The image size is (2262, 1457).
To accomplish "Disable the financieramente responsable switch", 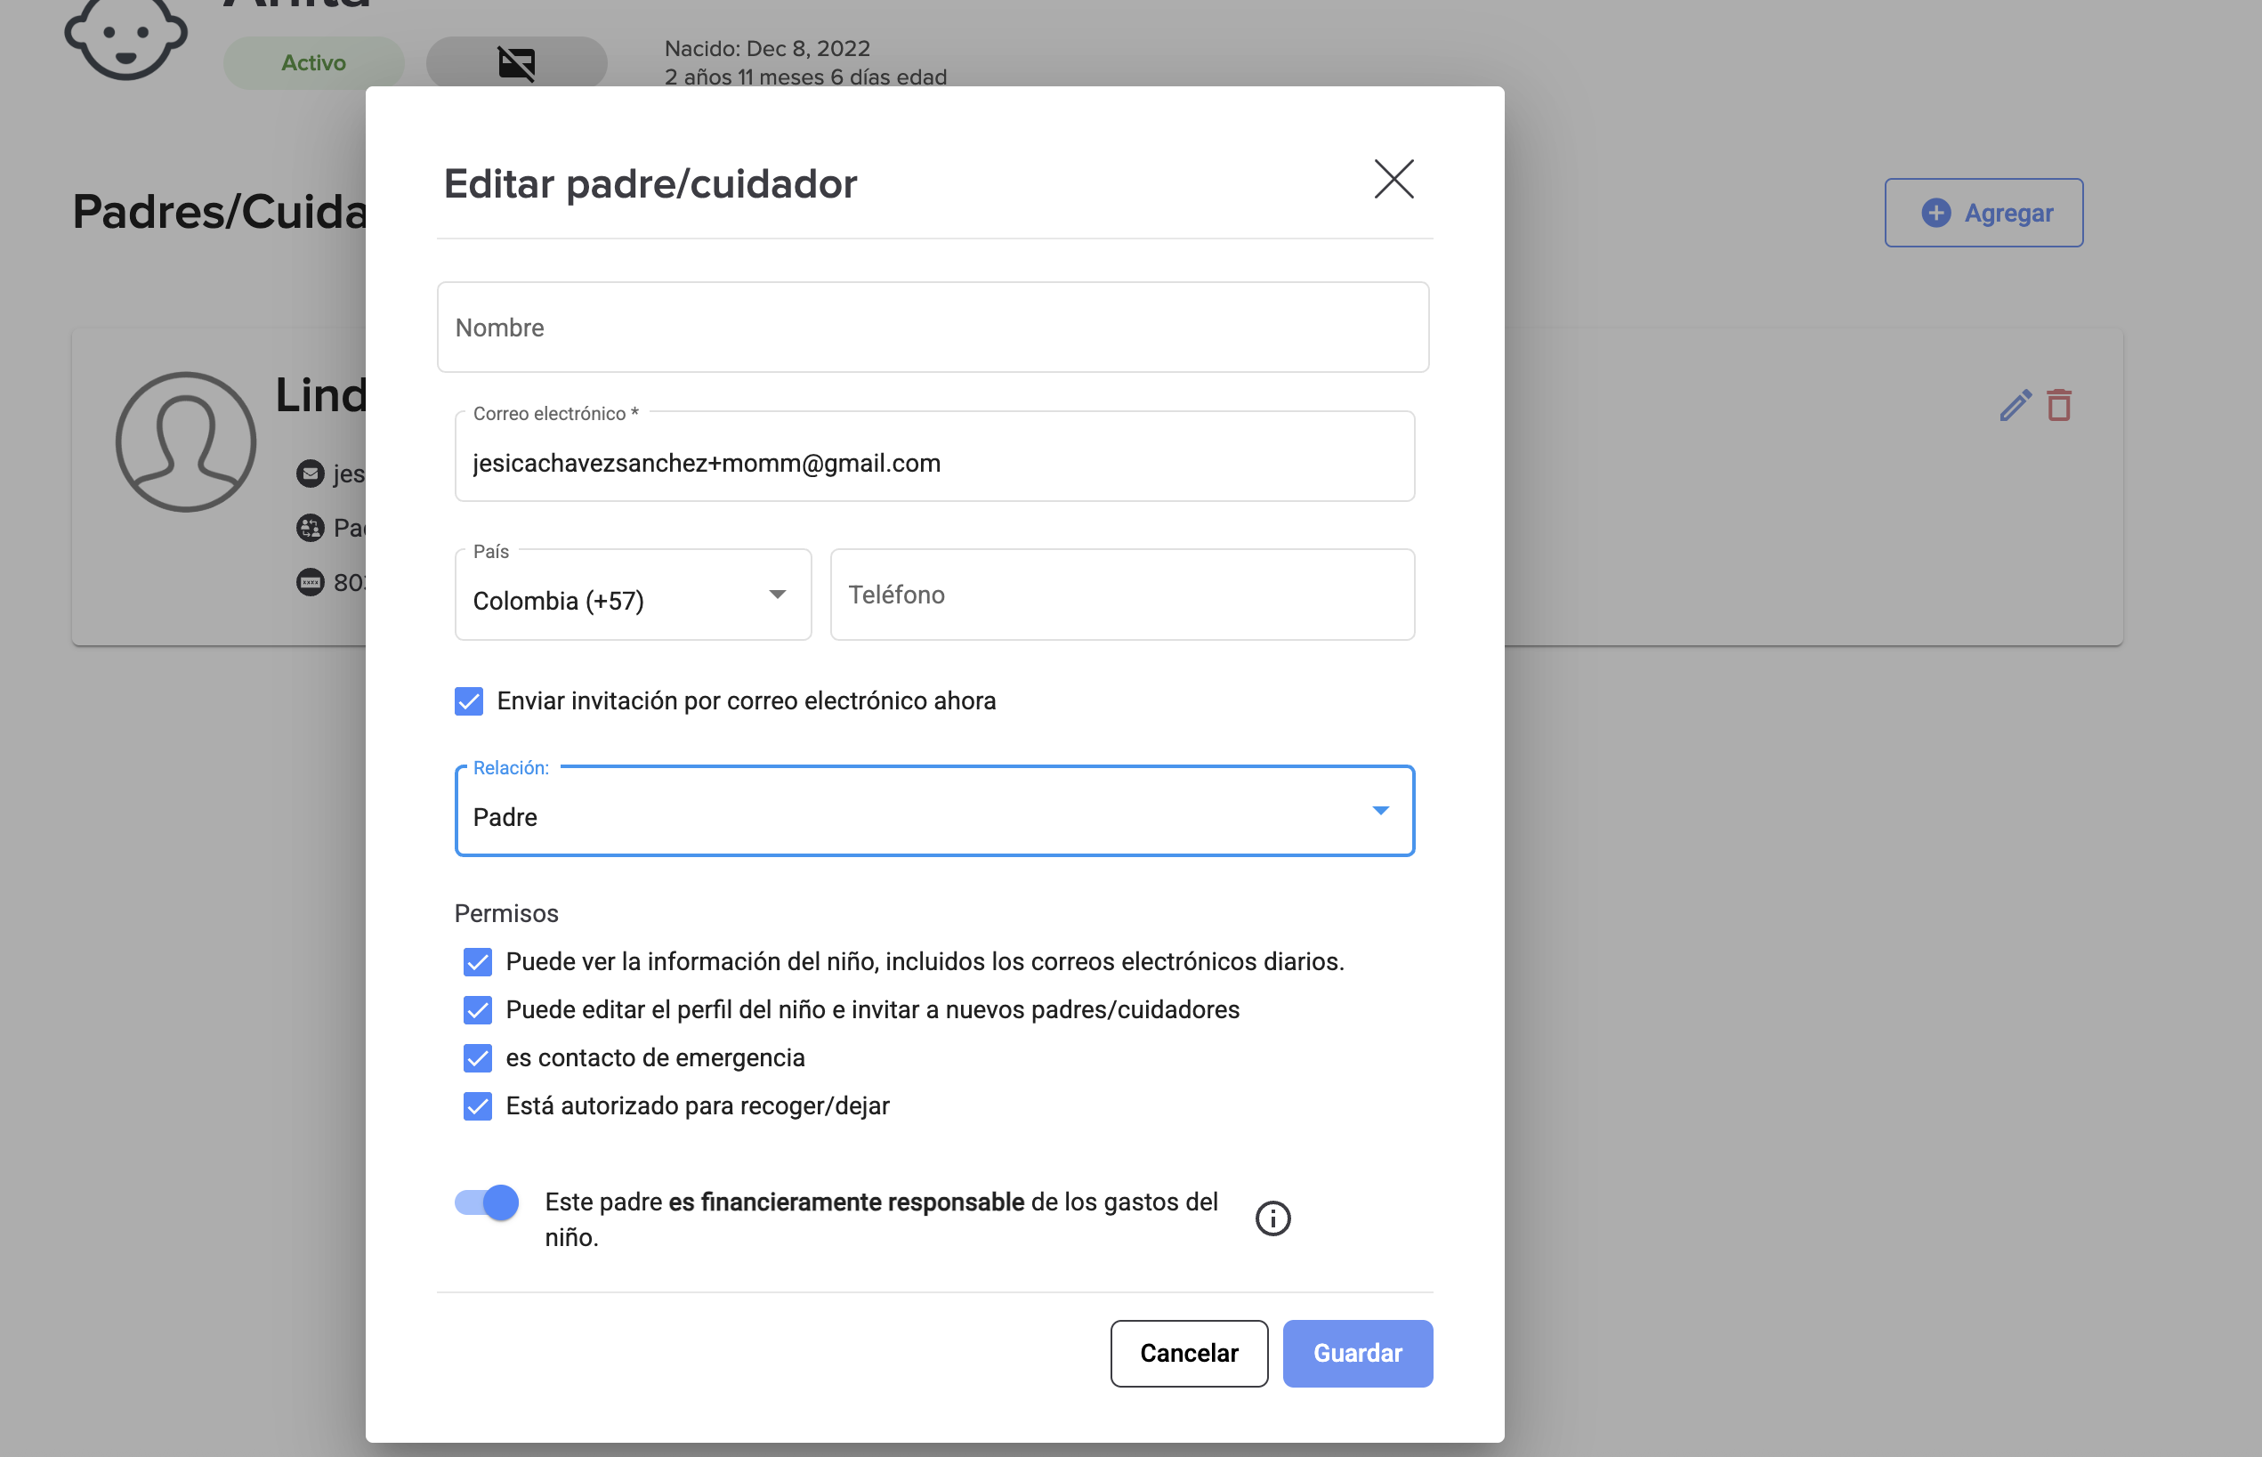I will point(488,1202).
